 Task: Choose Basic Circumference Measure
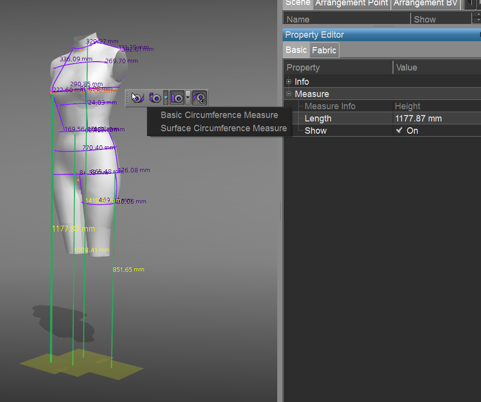[219, 115]
